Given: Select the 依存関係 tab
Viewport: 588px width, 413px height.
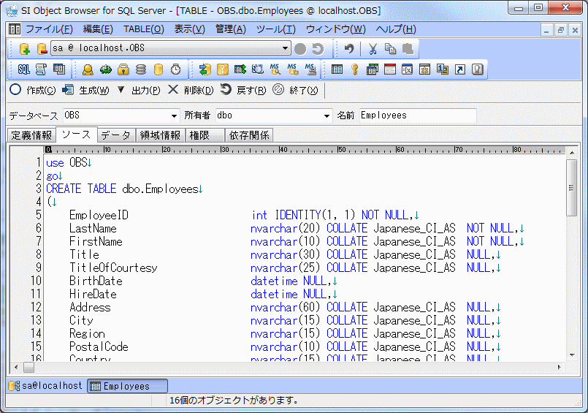Looking at the screenshot, I should tap(249, 135).
